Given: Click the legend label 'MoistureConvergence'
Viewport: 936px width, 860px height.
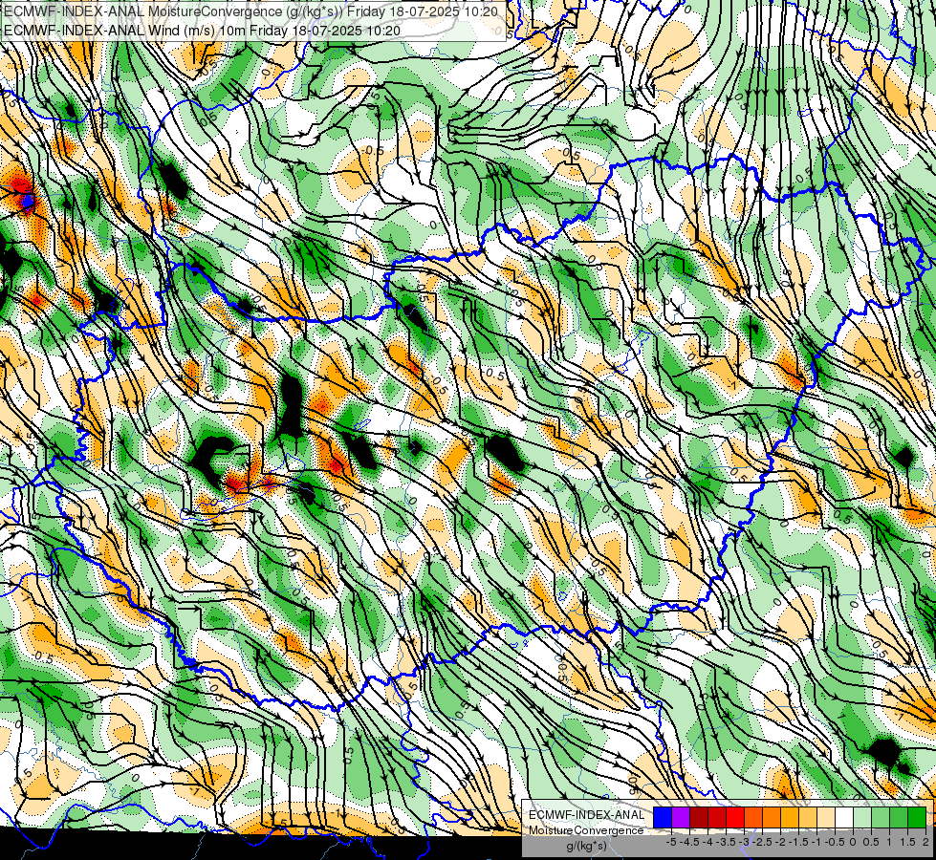Looking at the screenshot, I should [586, 830].
